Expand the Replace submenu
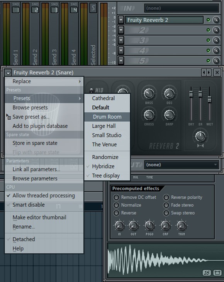The image size is (224, 282). pyautogui.click(x=44, y=81)
